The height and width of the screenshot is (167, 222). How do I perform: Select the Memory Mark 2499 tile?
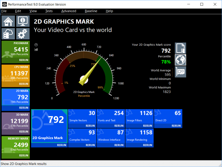pos(16,145)
